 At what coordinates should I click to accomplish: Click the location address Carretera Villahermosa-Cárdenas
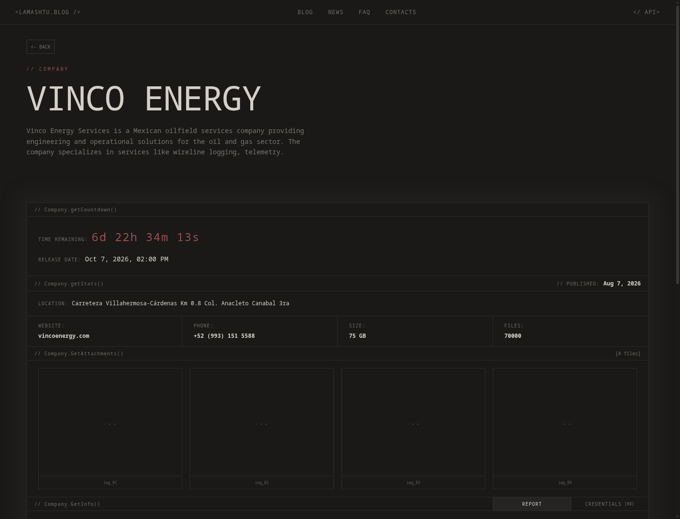click(x=180, y=303)
